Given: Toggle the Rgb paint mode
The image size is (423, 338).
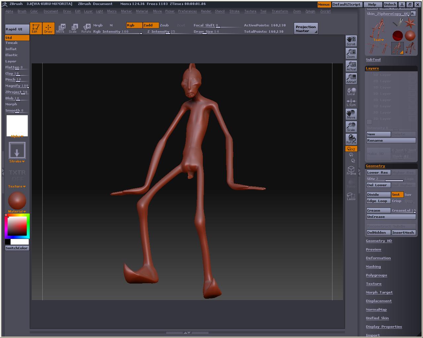Looking at the screenshot, I should 134,25.
